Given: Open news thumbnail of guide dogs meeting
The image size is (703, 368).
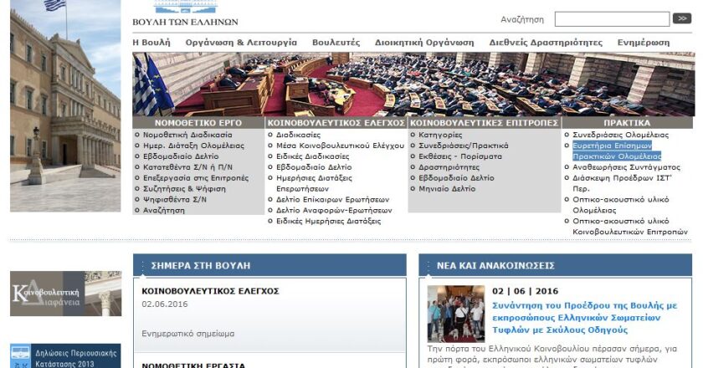Looking at the screenshot, I should click(x=456, y=314).
